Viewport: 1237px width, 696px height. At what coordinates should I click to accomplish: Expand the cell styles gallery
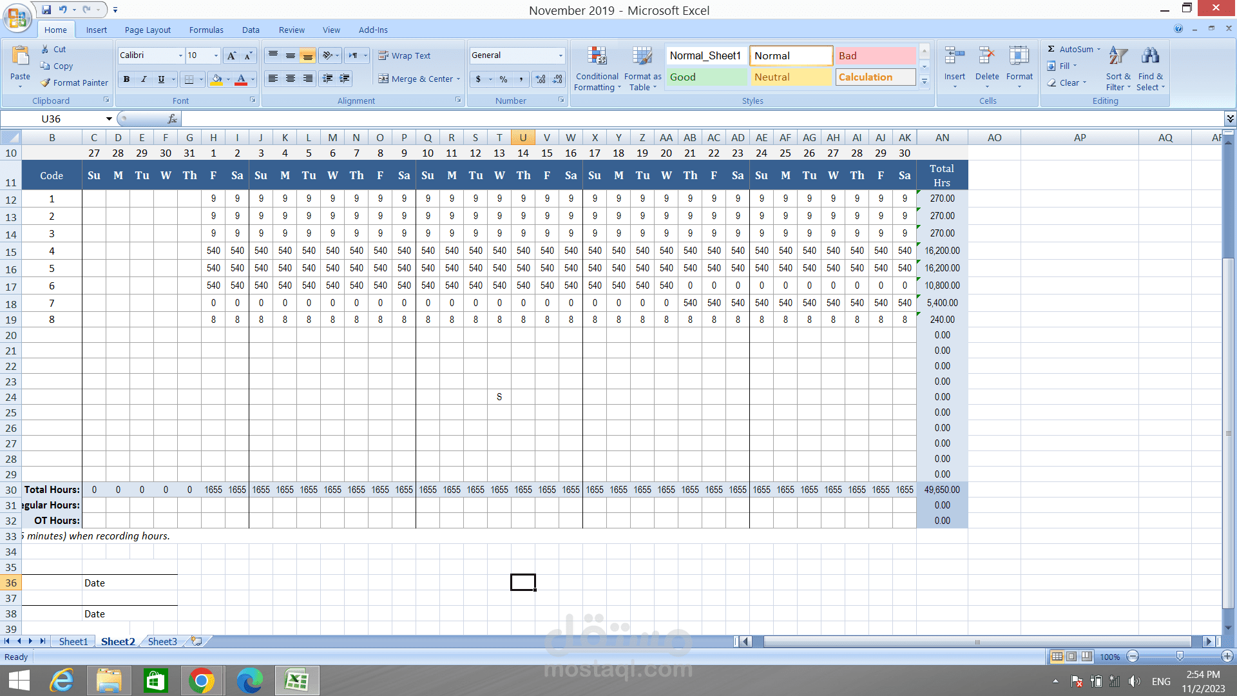click(925, 82)
